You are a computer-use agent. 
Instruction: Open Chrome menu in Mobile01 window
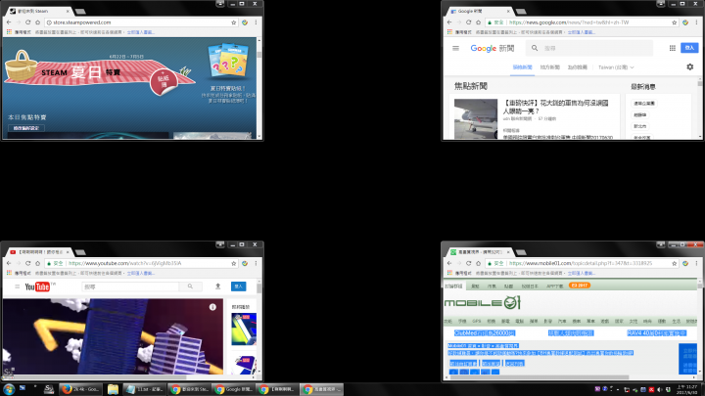tap(696, 263)
